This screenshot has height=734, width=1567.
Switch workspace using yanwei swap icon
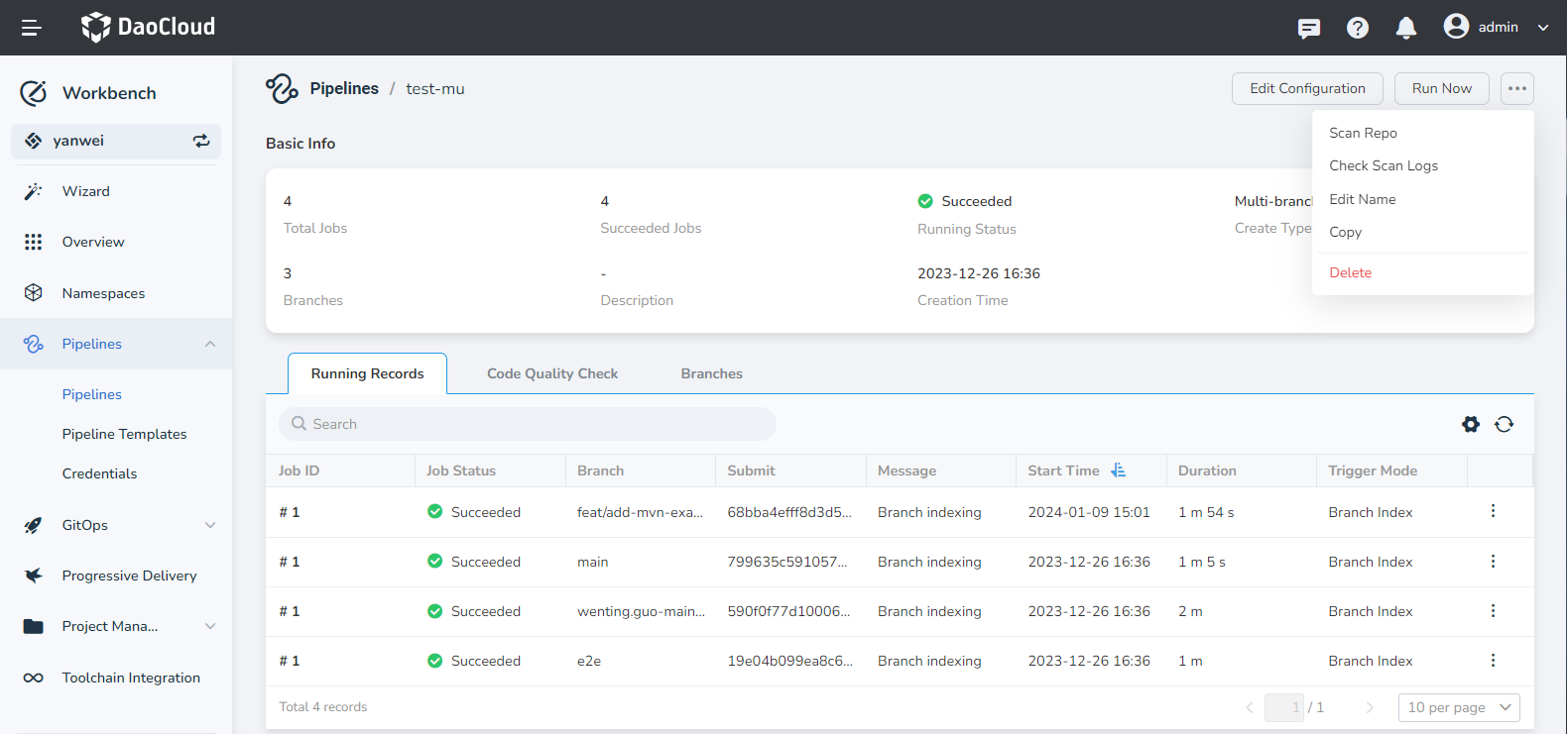201,141
